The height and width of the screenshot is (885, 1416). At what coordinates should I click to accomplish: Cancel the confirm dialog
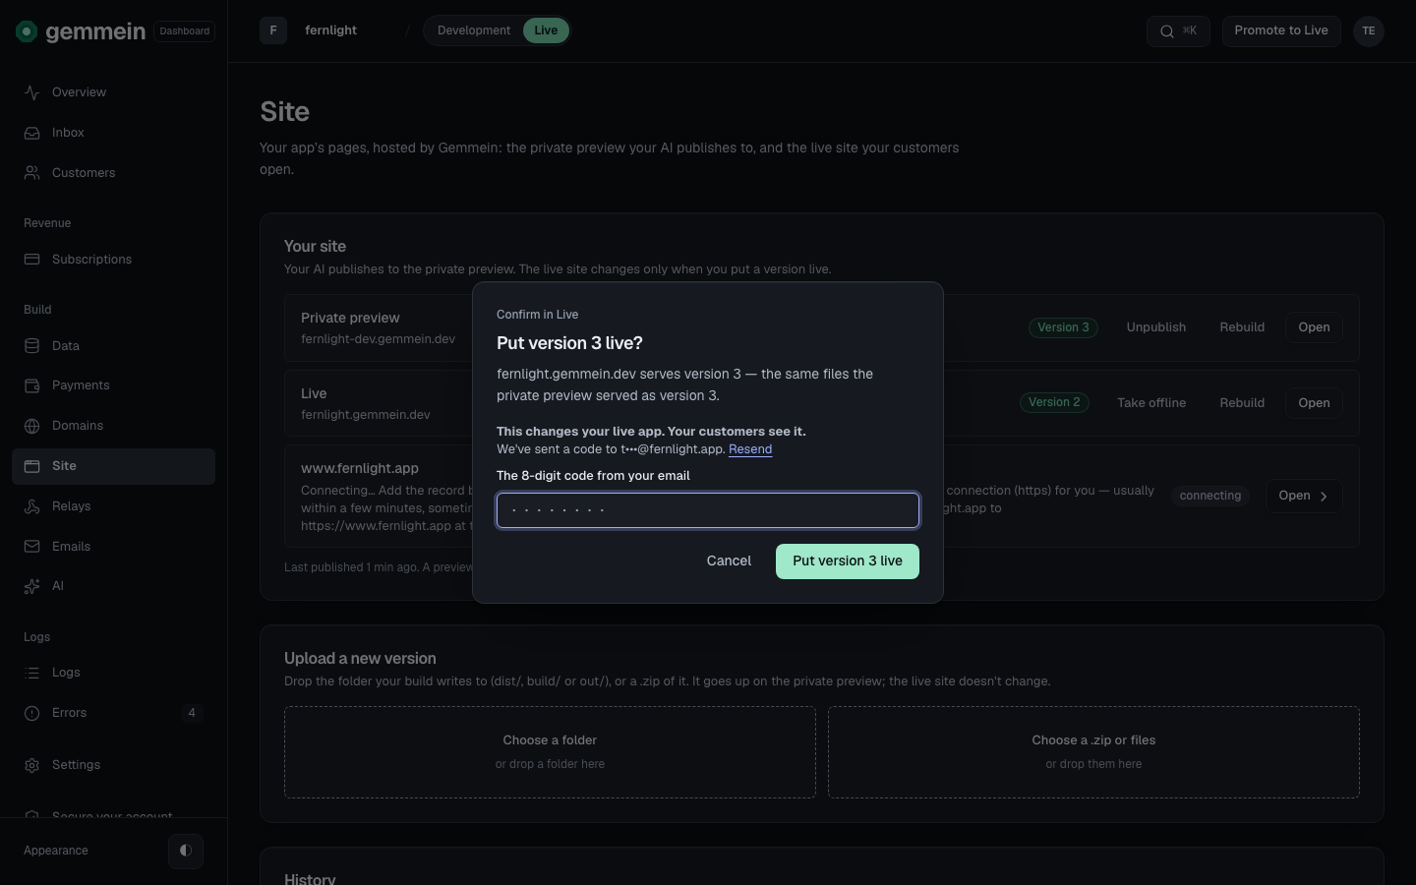pos(729,561)
